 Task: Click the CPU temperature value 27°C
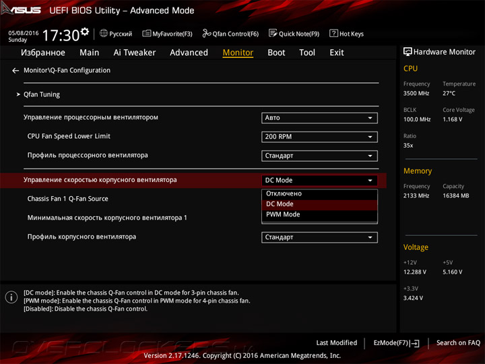449,94
